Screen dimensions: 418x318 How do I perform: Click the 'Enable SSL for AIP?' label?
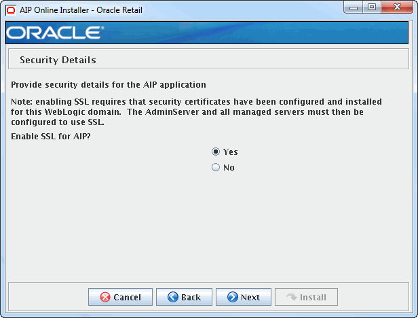(x=51, y=136)
